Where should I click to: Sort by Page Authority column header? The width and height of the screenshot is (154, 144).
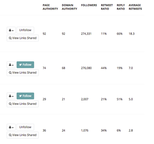click(x=50, y=7)
